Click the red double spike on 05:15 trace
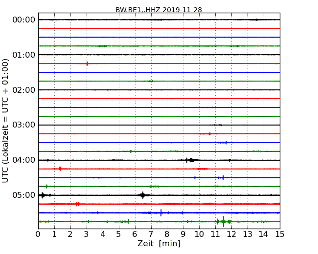The width and height of the screenshot is (318, 254). pos(78,204)
